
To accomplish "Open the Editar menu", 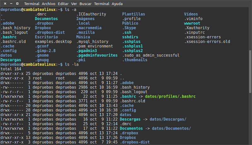I will coord(63,4).
